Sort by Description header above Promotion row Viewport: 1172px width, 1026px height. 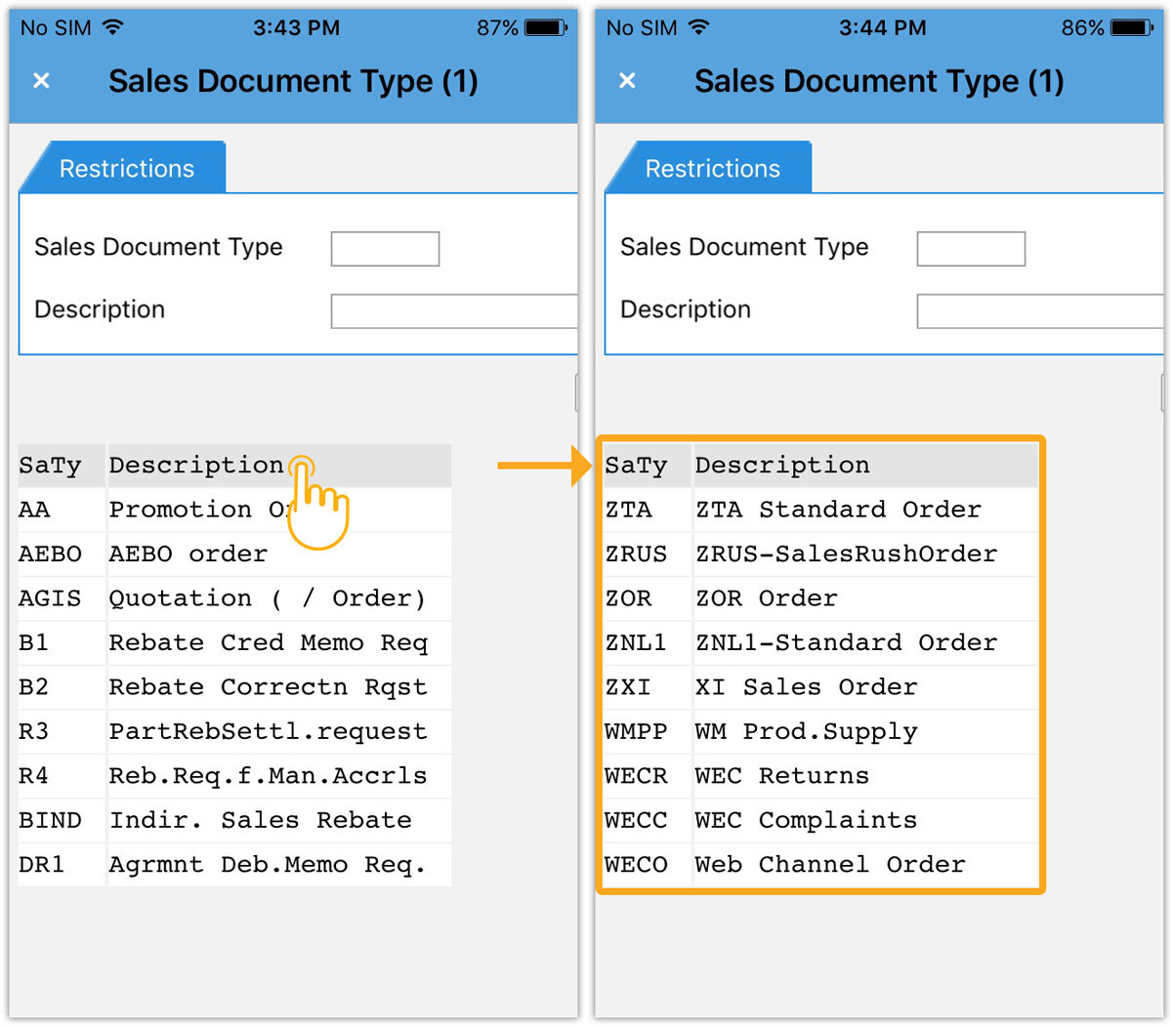(195, 466)
